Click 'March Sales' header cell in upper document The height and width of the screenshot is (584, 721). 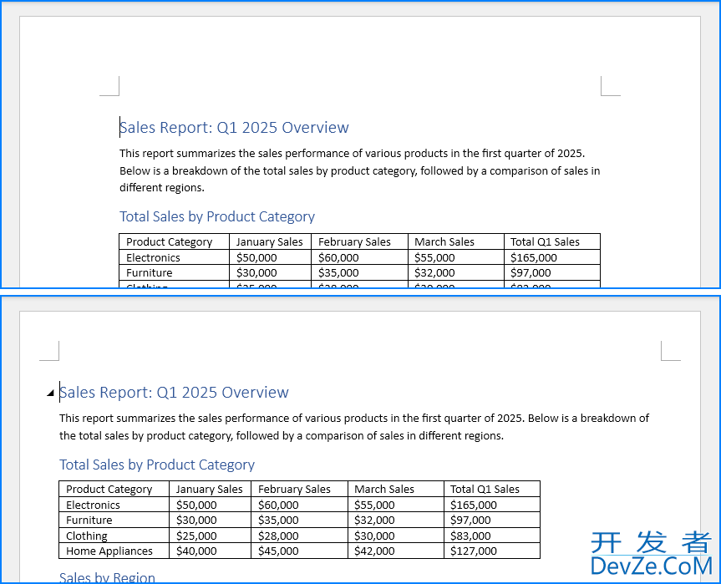point(456,241)
